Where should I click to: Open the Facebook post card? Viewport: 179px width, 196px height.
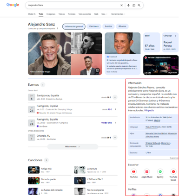123,54
